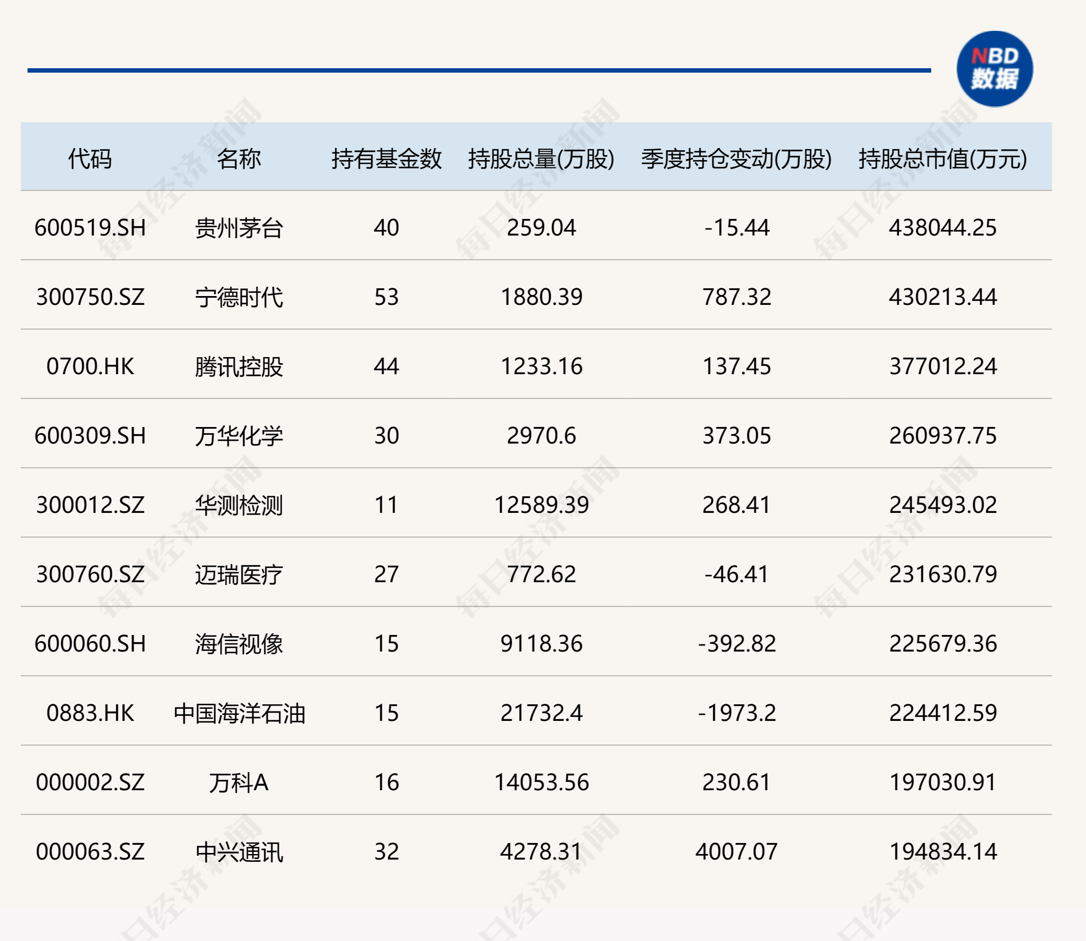Click the change value -1973.2
This screenshot has height=941, width=1086.
[x=737, y=713]
